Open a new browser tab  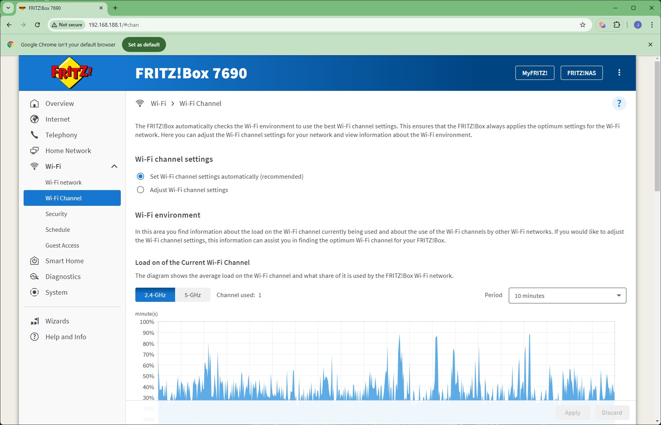pyautogui.click(x=115, y=8)
